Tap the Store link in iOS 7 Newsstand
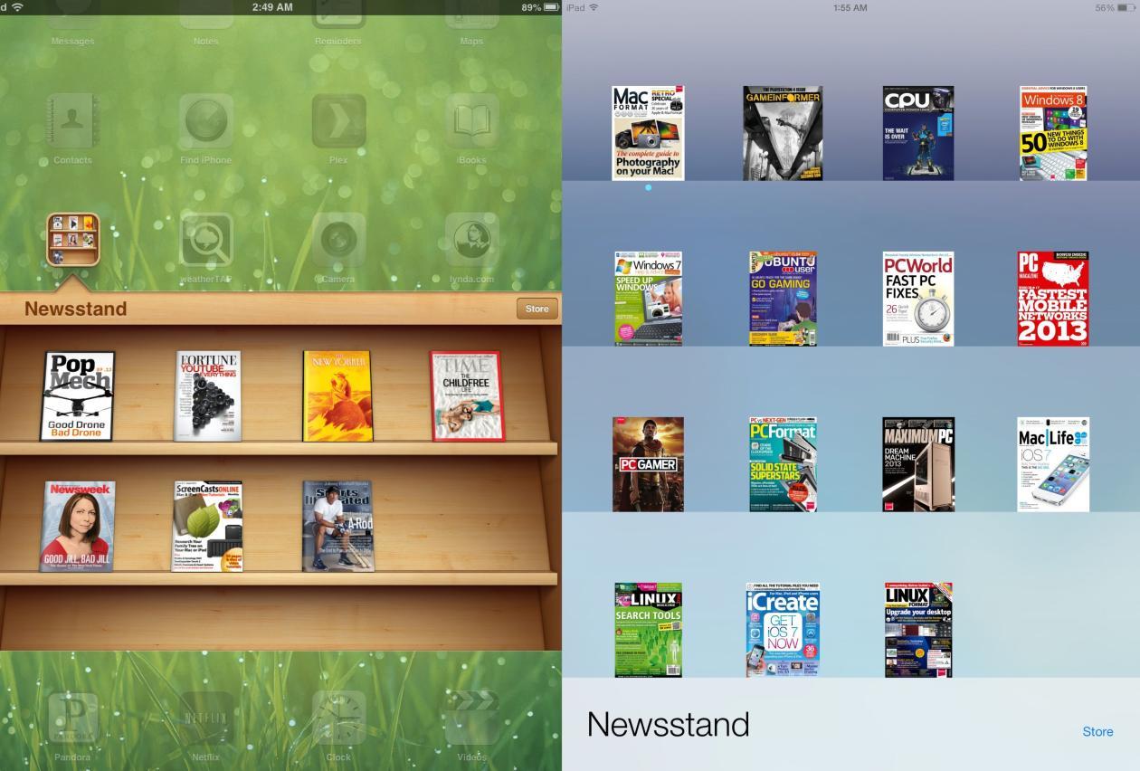The image size is (1140, 771). [1097, 731]
